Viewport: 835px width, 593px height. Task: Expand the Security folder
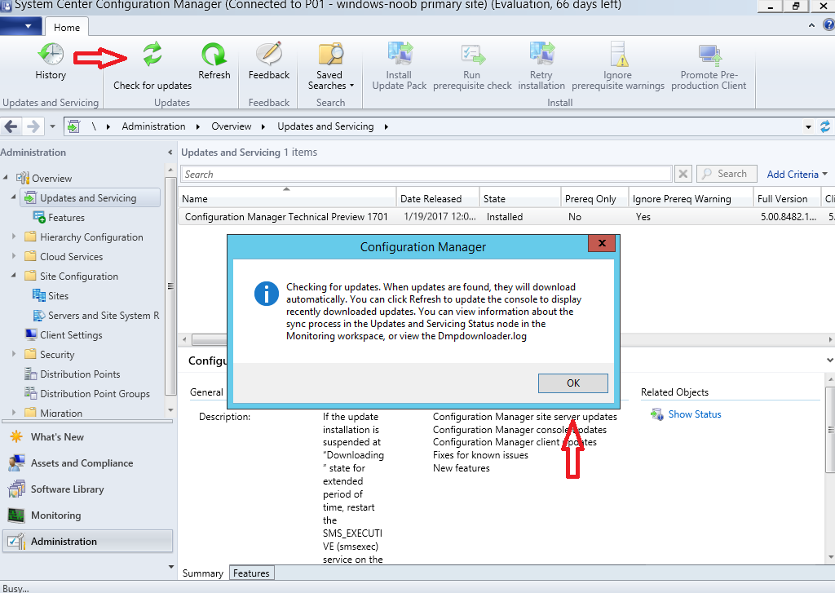[14, 354]
